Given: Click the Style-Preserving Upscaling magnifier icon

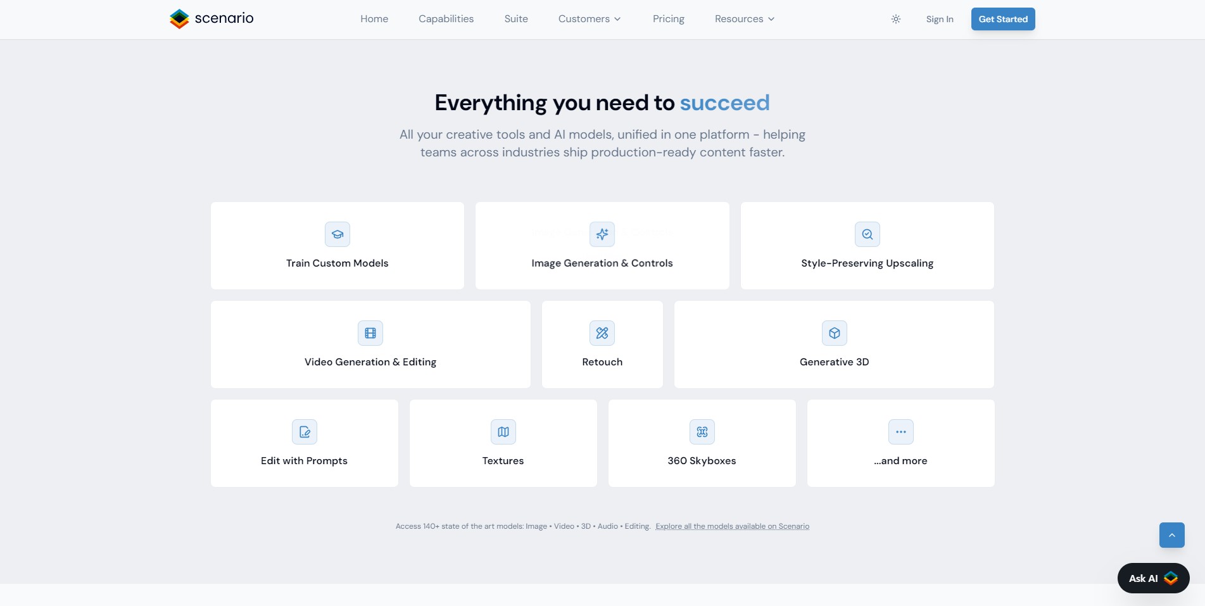Looking at the screenshot, I should (x=867, y=234).
